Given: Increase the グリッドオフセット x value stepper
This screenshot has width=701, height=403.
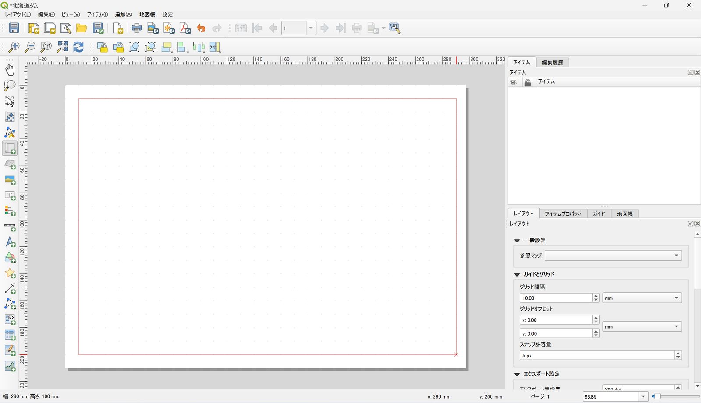Looking at the screenshot, I should coord(596,318).
